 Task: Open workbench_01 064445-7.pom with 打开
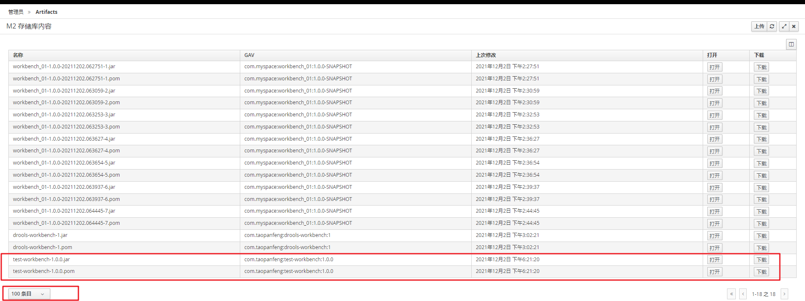pos(715,224)
